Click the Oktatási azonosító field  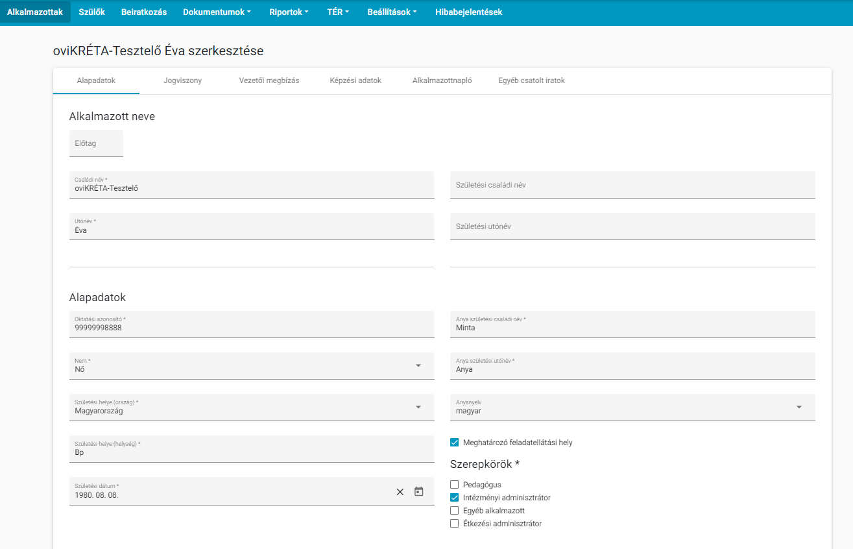[252, 324]
